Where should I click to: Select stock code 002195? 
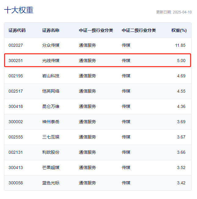(16, 76)
